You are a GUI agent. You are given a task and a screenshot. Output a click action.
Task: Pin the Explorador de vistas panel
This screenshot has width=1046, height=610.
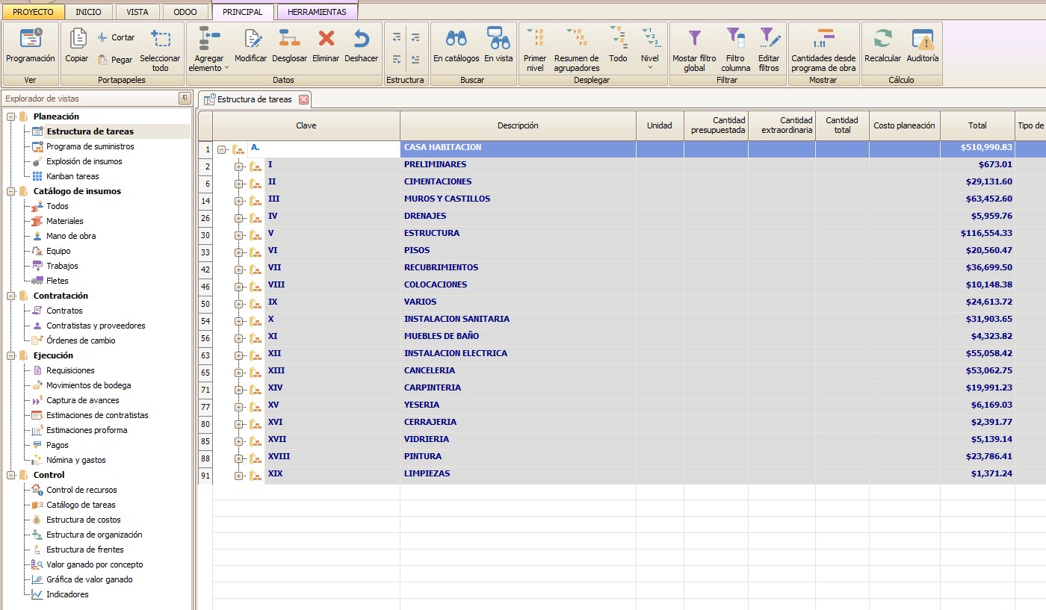tap(184, 99)
